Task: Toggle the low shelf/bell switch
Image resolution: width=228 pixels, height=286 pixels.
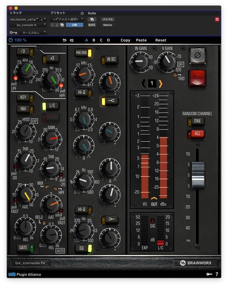Action: click(110, 220)
